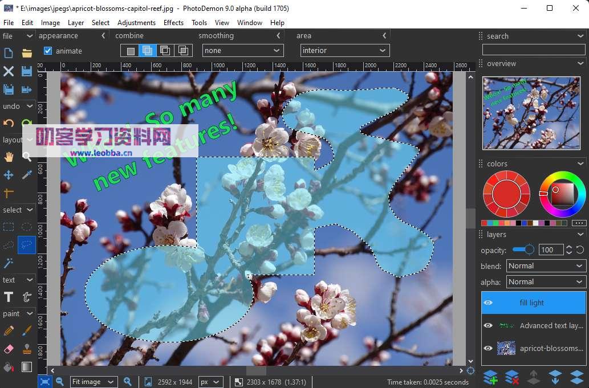Screen dimensions: 589x388
Task: Move the fill light layer down
Action: [x=555, y=377]
